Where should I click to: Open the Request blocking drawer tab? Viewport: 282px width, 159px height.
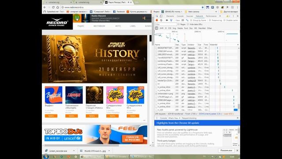(189, 118)
